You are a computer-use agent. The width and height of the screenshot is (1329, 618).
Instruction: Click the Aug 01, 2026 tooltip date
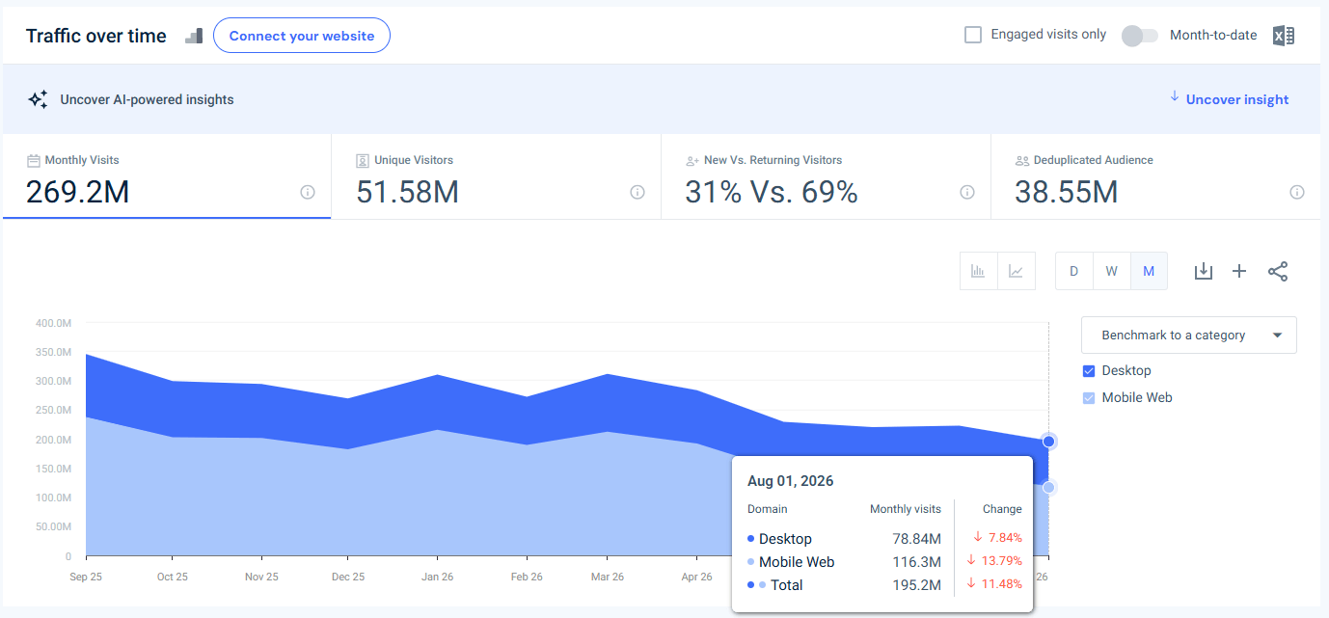click(790, 481)
